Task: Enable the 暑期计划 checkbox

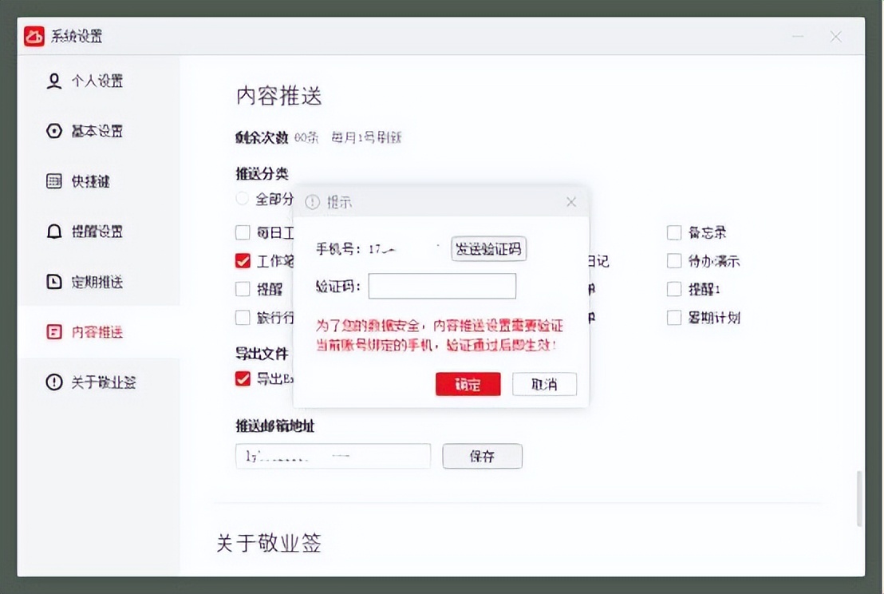Action: [x=673, y=317]
